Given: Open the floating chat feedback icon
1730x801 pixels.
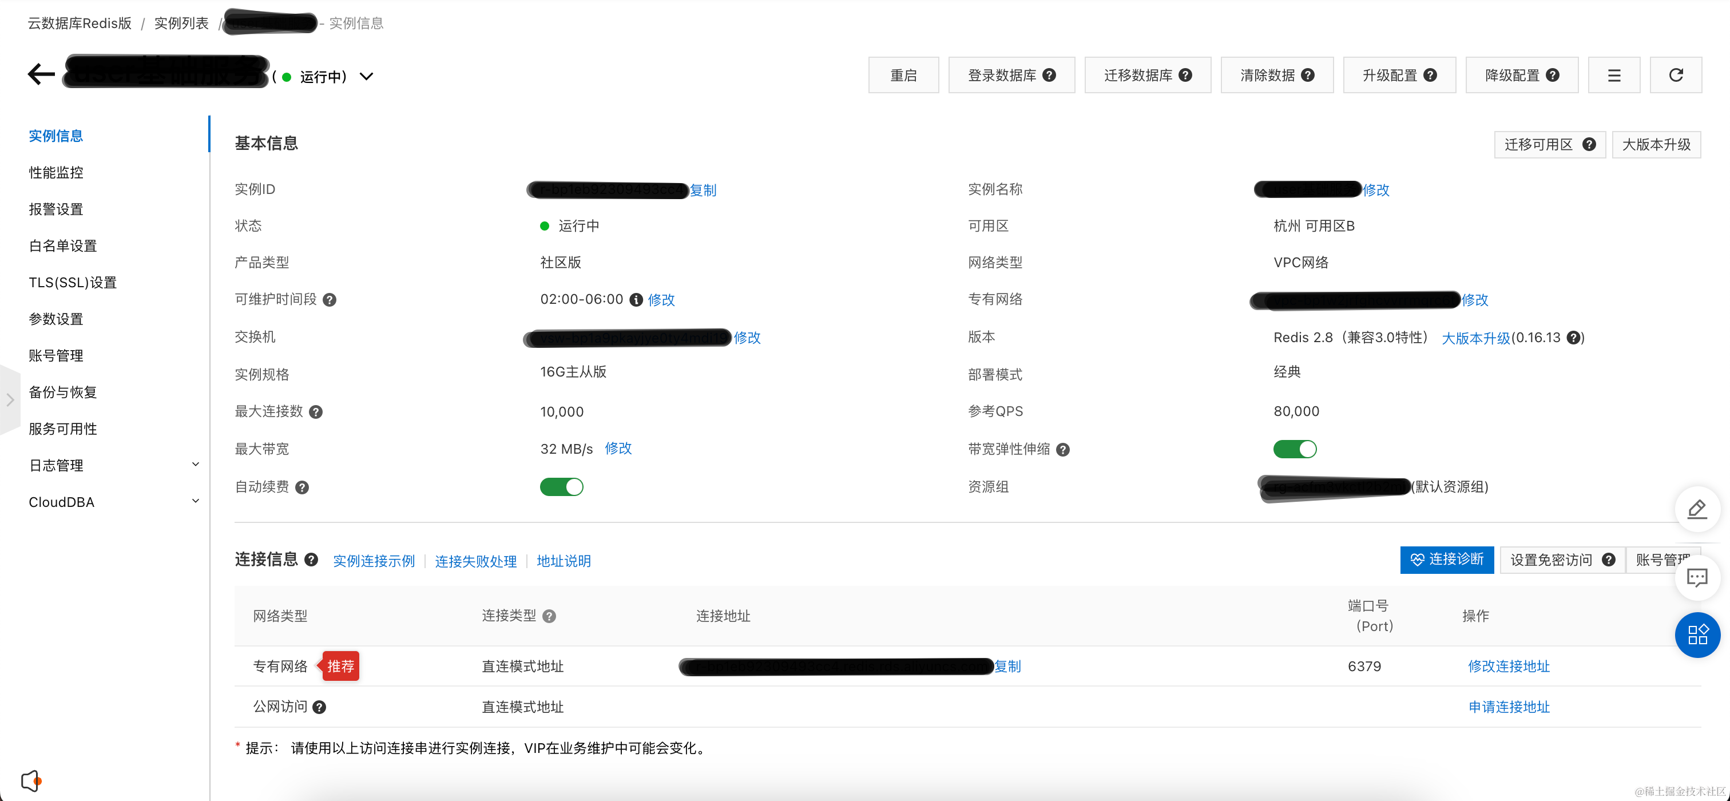Looking at the screenshot, I should point(1697,577).
